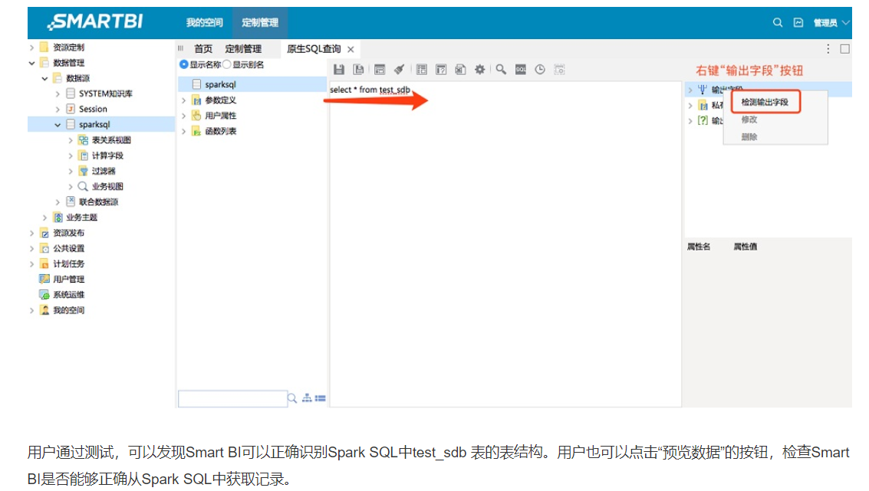Click the save (floppy disk) toolbar icon
This screenshot has height=491, width=869.
click(x=338, y=69)
